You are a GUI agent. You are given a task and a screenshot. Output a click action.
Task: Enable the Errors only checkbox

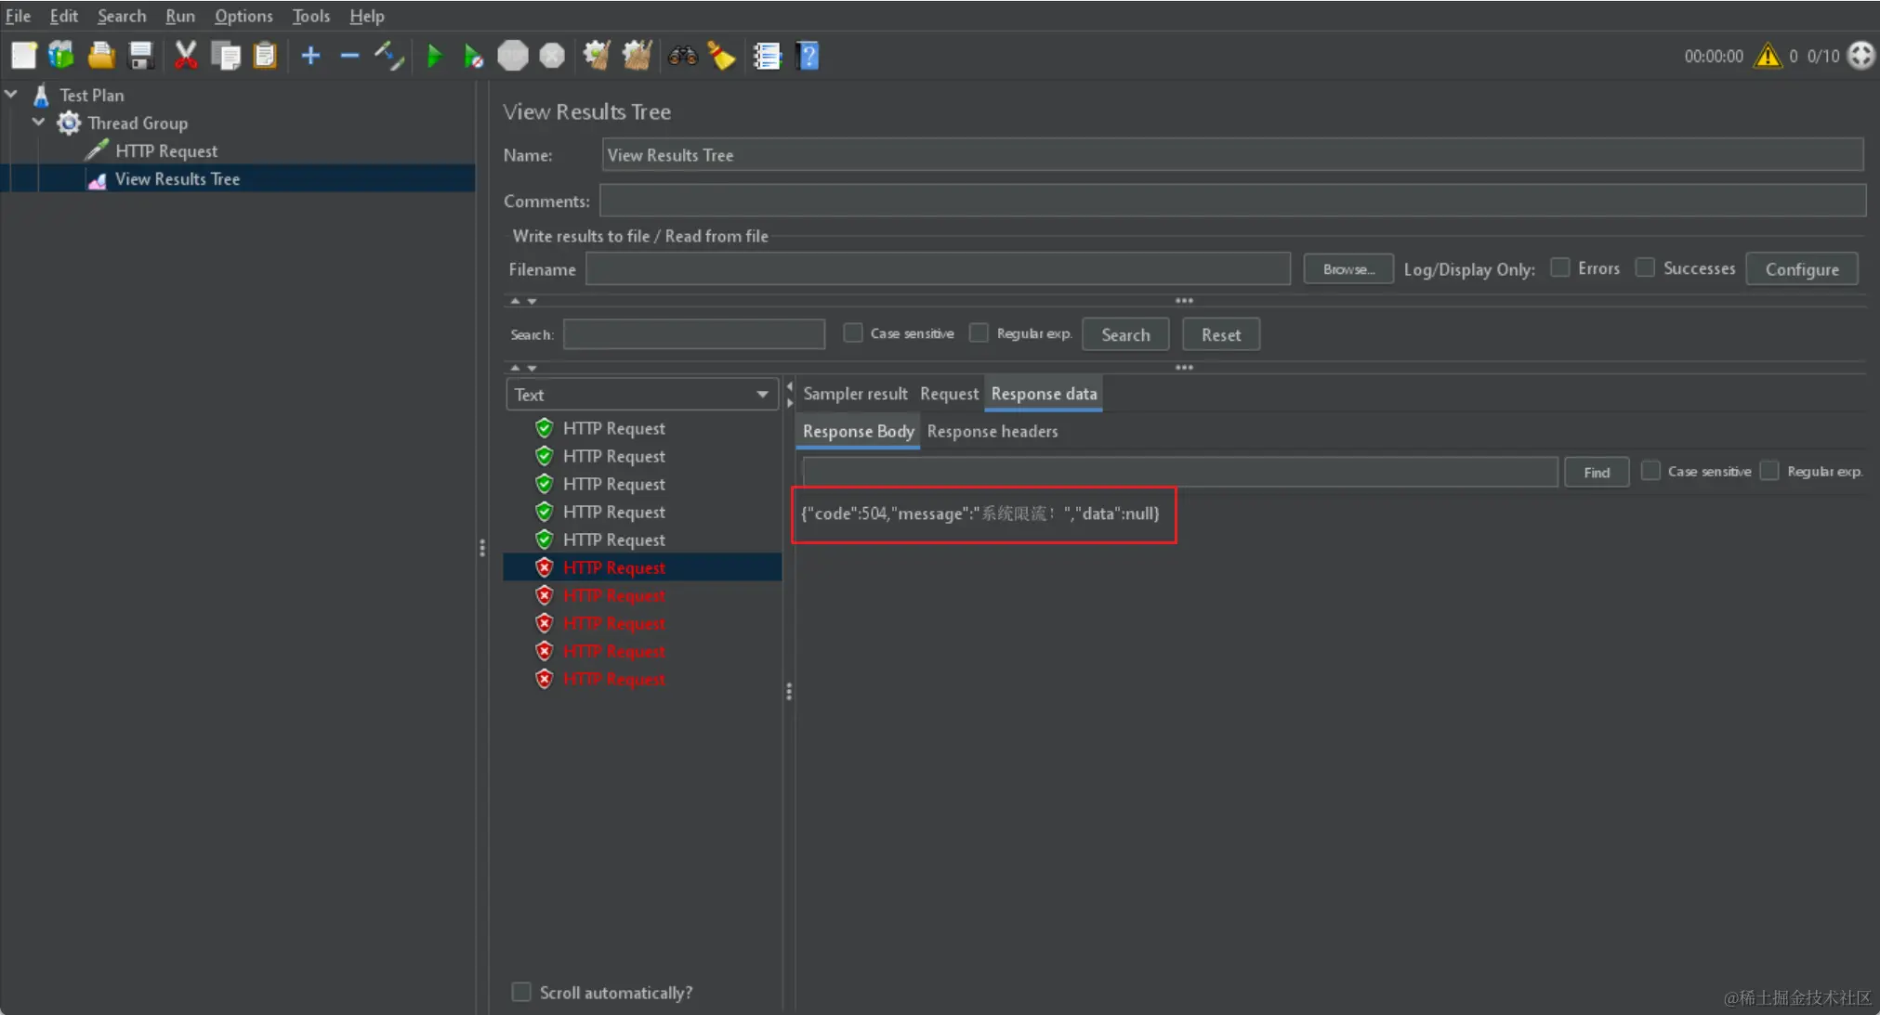[1560, 268]
